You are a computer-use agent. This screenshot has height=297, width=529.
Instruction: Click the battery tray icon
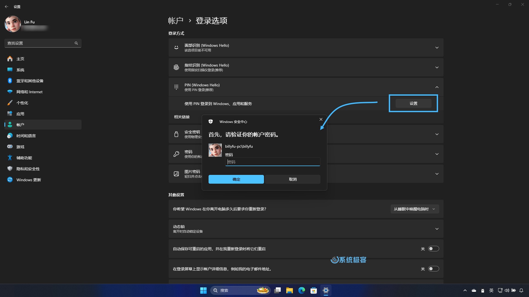coord(514,290)
